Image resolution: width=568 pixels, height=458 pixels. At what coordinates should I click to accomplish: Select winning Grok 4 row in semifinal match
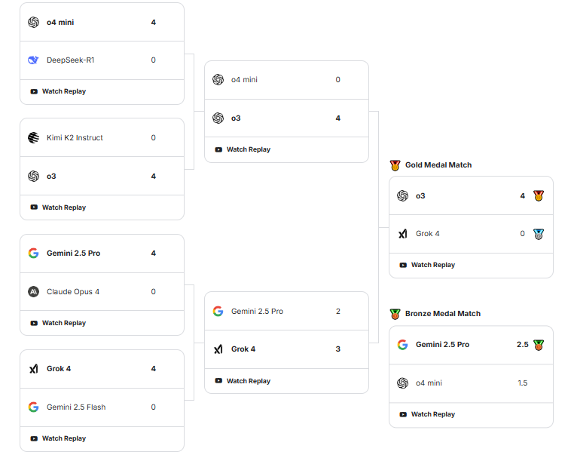[x=286, y=349]
